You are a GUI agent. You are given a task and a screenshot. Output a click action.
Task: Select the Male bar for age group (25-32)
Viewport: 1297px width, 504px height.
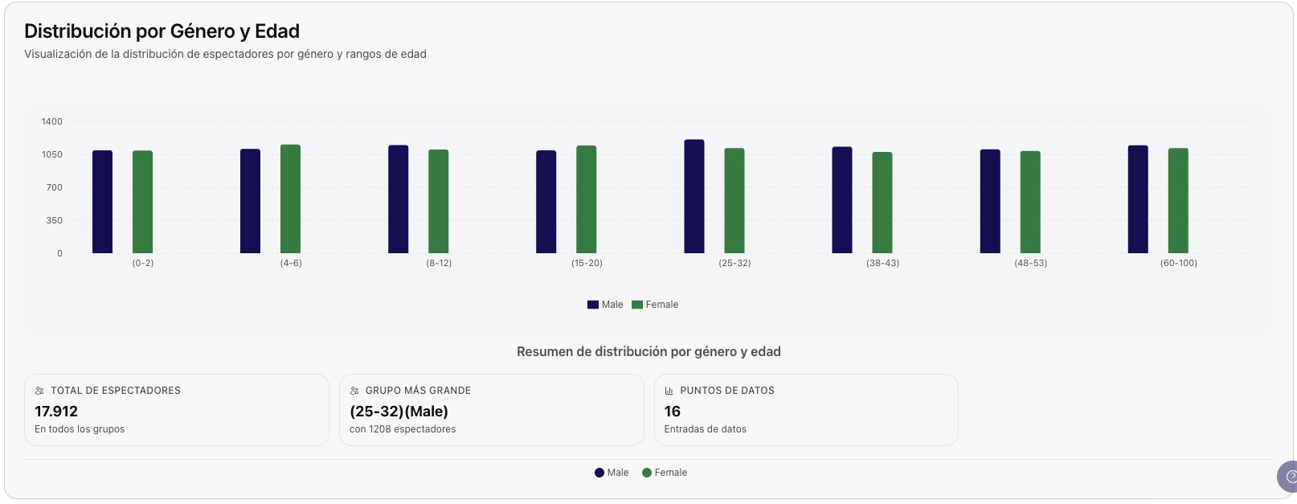pos(694,197)
